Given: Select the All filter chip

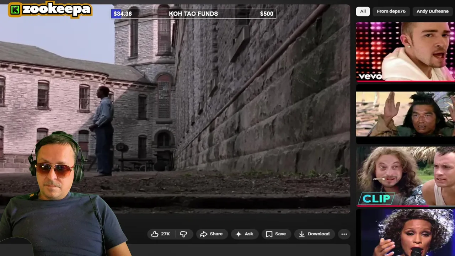Looking at the screenshot, I should click(363, 11).
